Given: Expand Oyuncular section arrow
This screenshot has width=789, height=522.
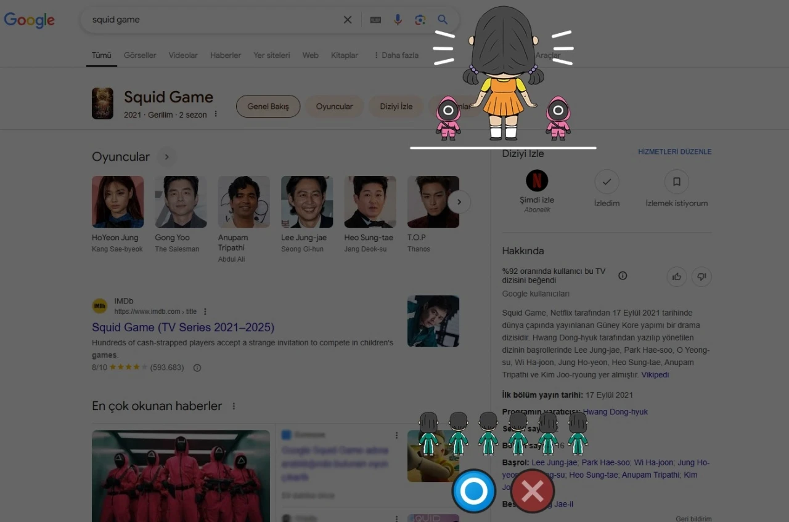Looking at the screenshot, I should [x=166, y=157].
